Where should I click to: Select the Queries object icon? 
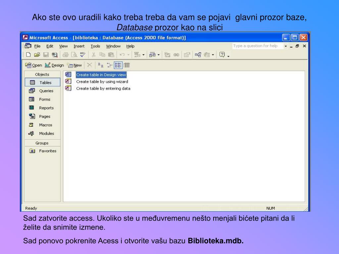pyautogui.click(x=32, y=91)
